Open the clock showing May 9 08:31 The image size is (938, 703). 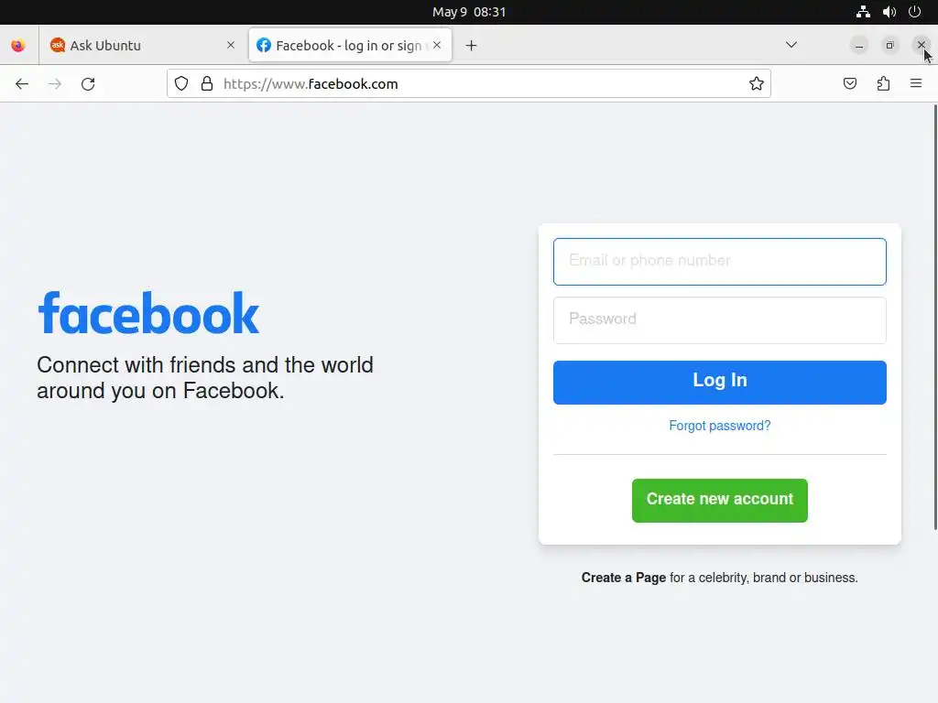pos(469,12)
